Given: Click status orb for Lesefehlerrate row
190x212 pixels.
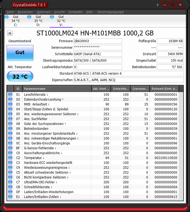Looking at the screenshot, I should click(x=10, y=94).
